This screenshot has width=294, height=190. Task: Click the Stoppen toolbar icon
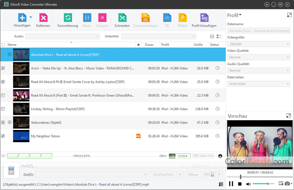point(102,18)
